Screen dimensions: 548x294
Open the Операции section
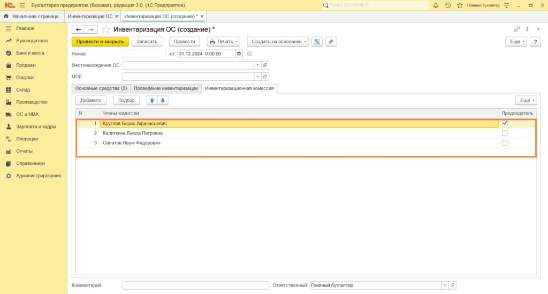pyautogui.click(x=27, y=139)
